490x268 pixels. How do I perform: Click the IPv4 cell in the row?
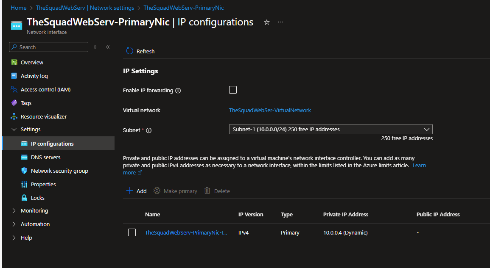point(244,232)
